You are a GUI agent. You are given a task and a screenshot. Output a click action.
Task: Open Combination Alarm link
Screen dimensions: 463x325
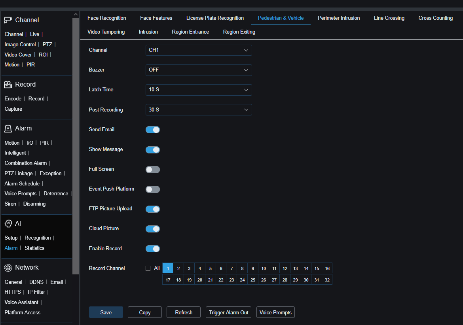tap(26, 163)
